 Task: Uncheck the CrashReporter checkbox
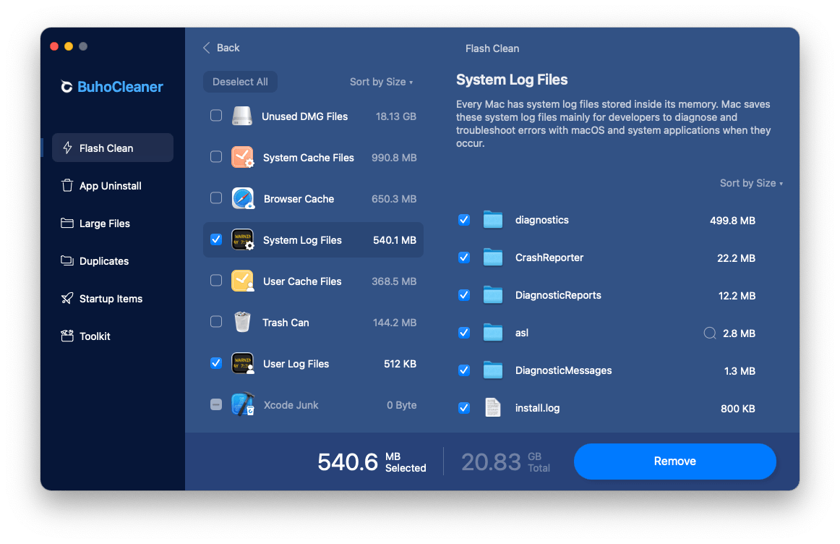(x=464, y=258)
